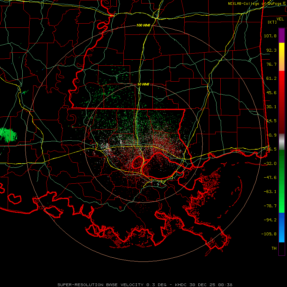Click the -109.8 legend value
This screenshot has height=287, width=287.
click(269, 234)
